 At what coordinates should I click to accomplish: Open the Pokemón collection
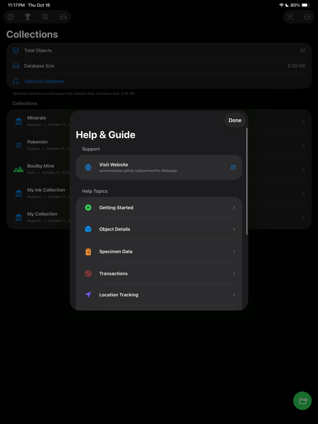pos(159,145)
